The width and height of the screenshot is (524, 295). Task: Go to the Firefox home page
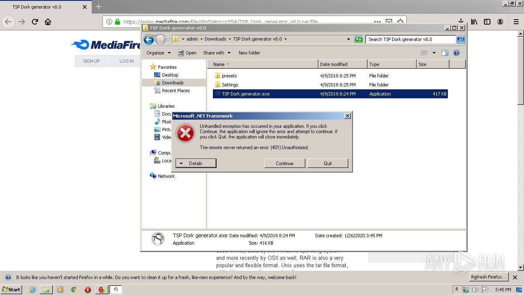[48, 22]
